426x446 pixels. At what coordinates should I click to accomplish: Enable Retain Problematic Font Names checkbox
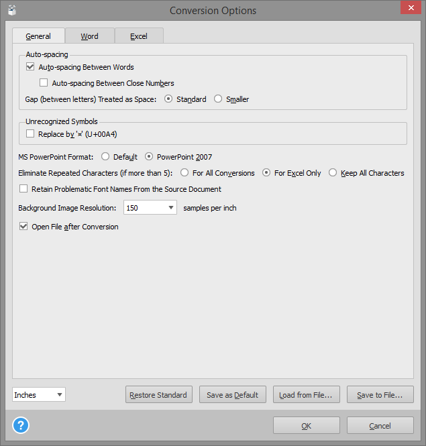coord(23,189)
